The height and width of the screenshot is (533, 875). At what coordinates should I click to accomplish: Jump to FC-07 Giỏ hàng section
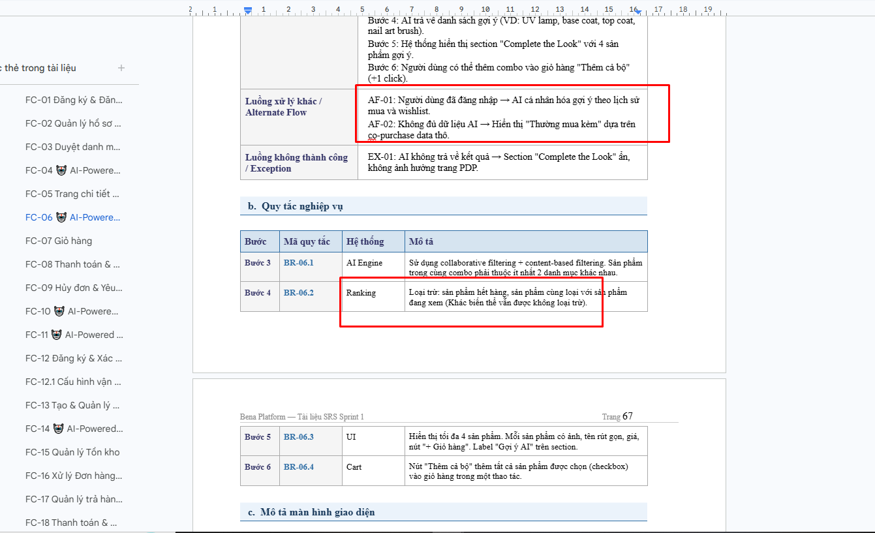59,241
